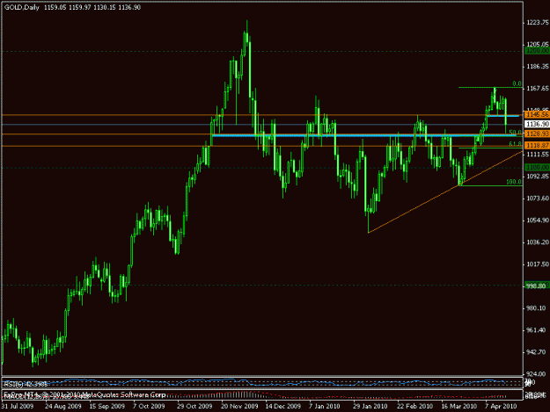This screenshot has width=550, height=412.
Task: Click the green 1100.00 level tag
Action: click(537, 167)
